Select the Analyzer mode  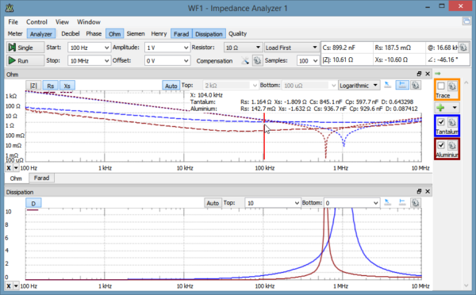tap(41, 33)
